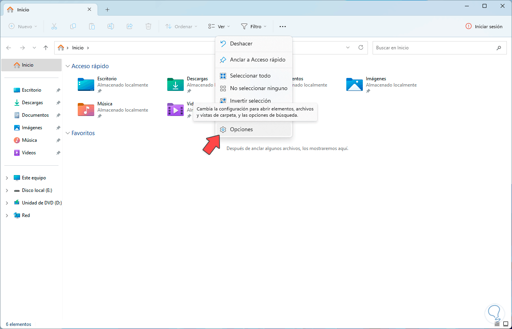Click inside the Buscar en Inicio search box
This screenshot has width=512, height=329.
click(x=432, y=47)
